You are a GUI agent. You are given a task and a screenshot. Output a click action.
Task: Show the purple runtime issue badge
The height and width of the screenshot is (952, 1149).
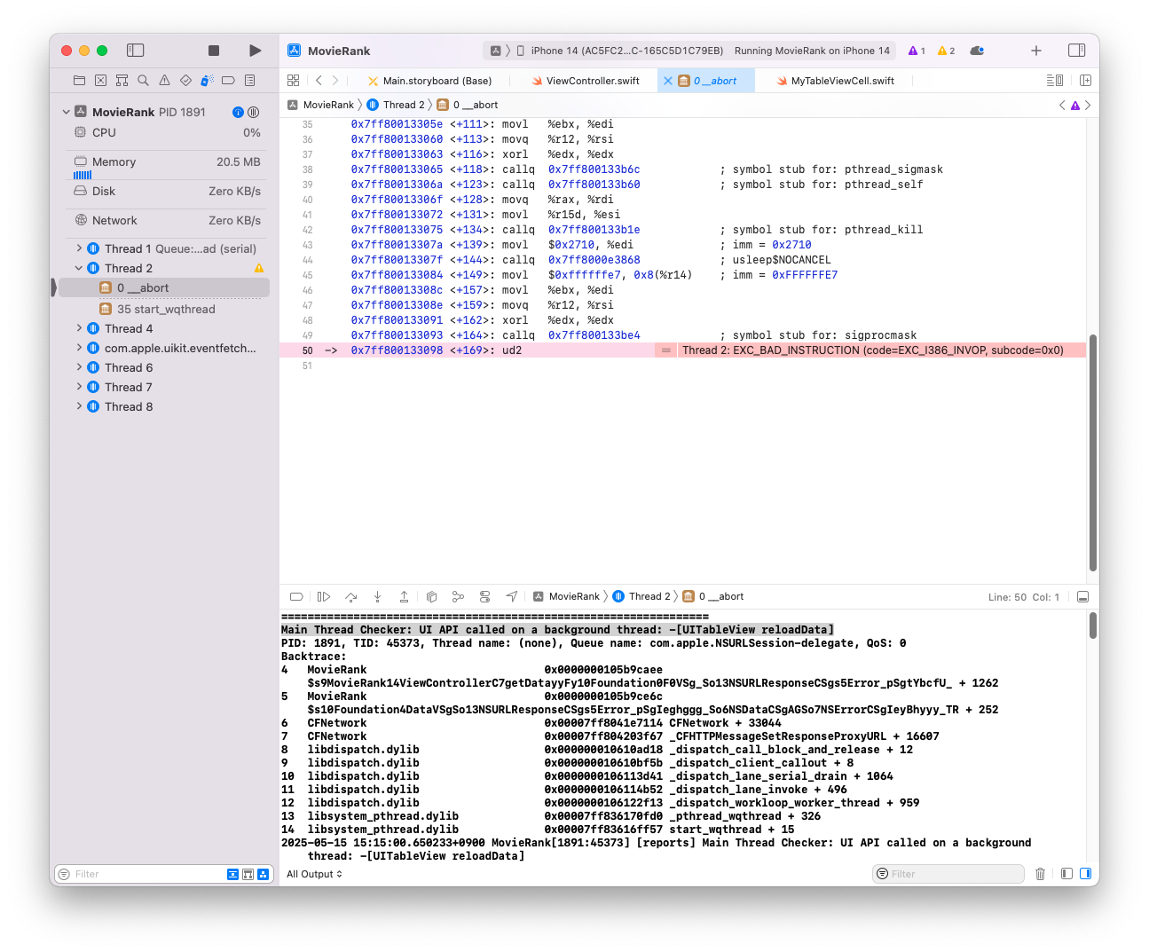(917, 51)
